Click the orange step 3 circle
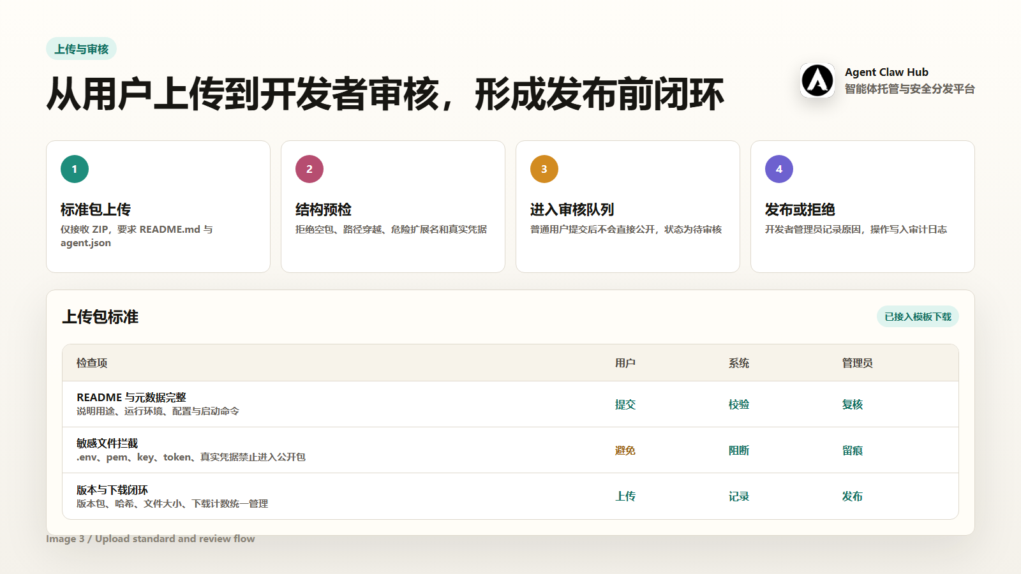 [544, 169]
